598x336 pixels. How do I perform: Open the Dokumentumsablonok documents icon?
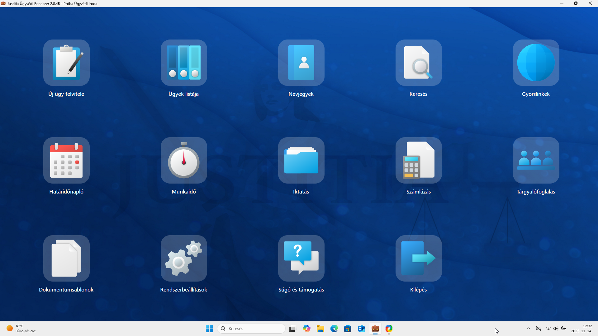tap(66, 258)
